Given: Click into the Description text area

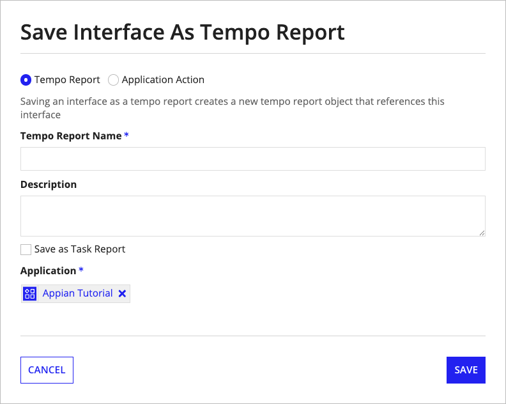Looking at the screenshot, I should 252,216.
